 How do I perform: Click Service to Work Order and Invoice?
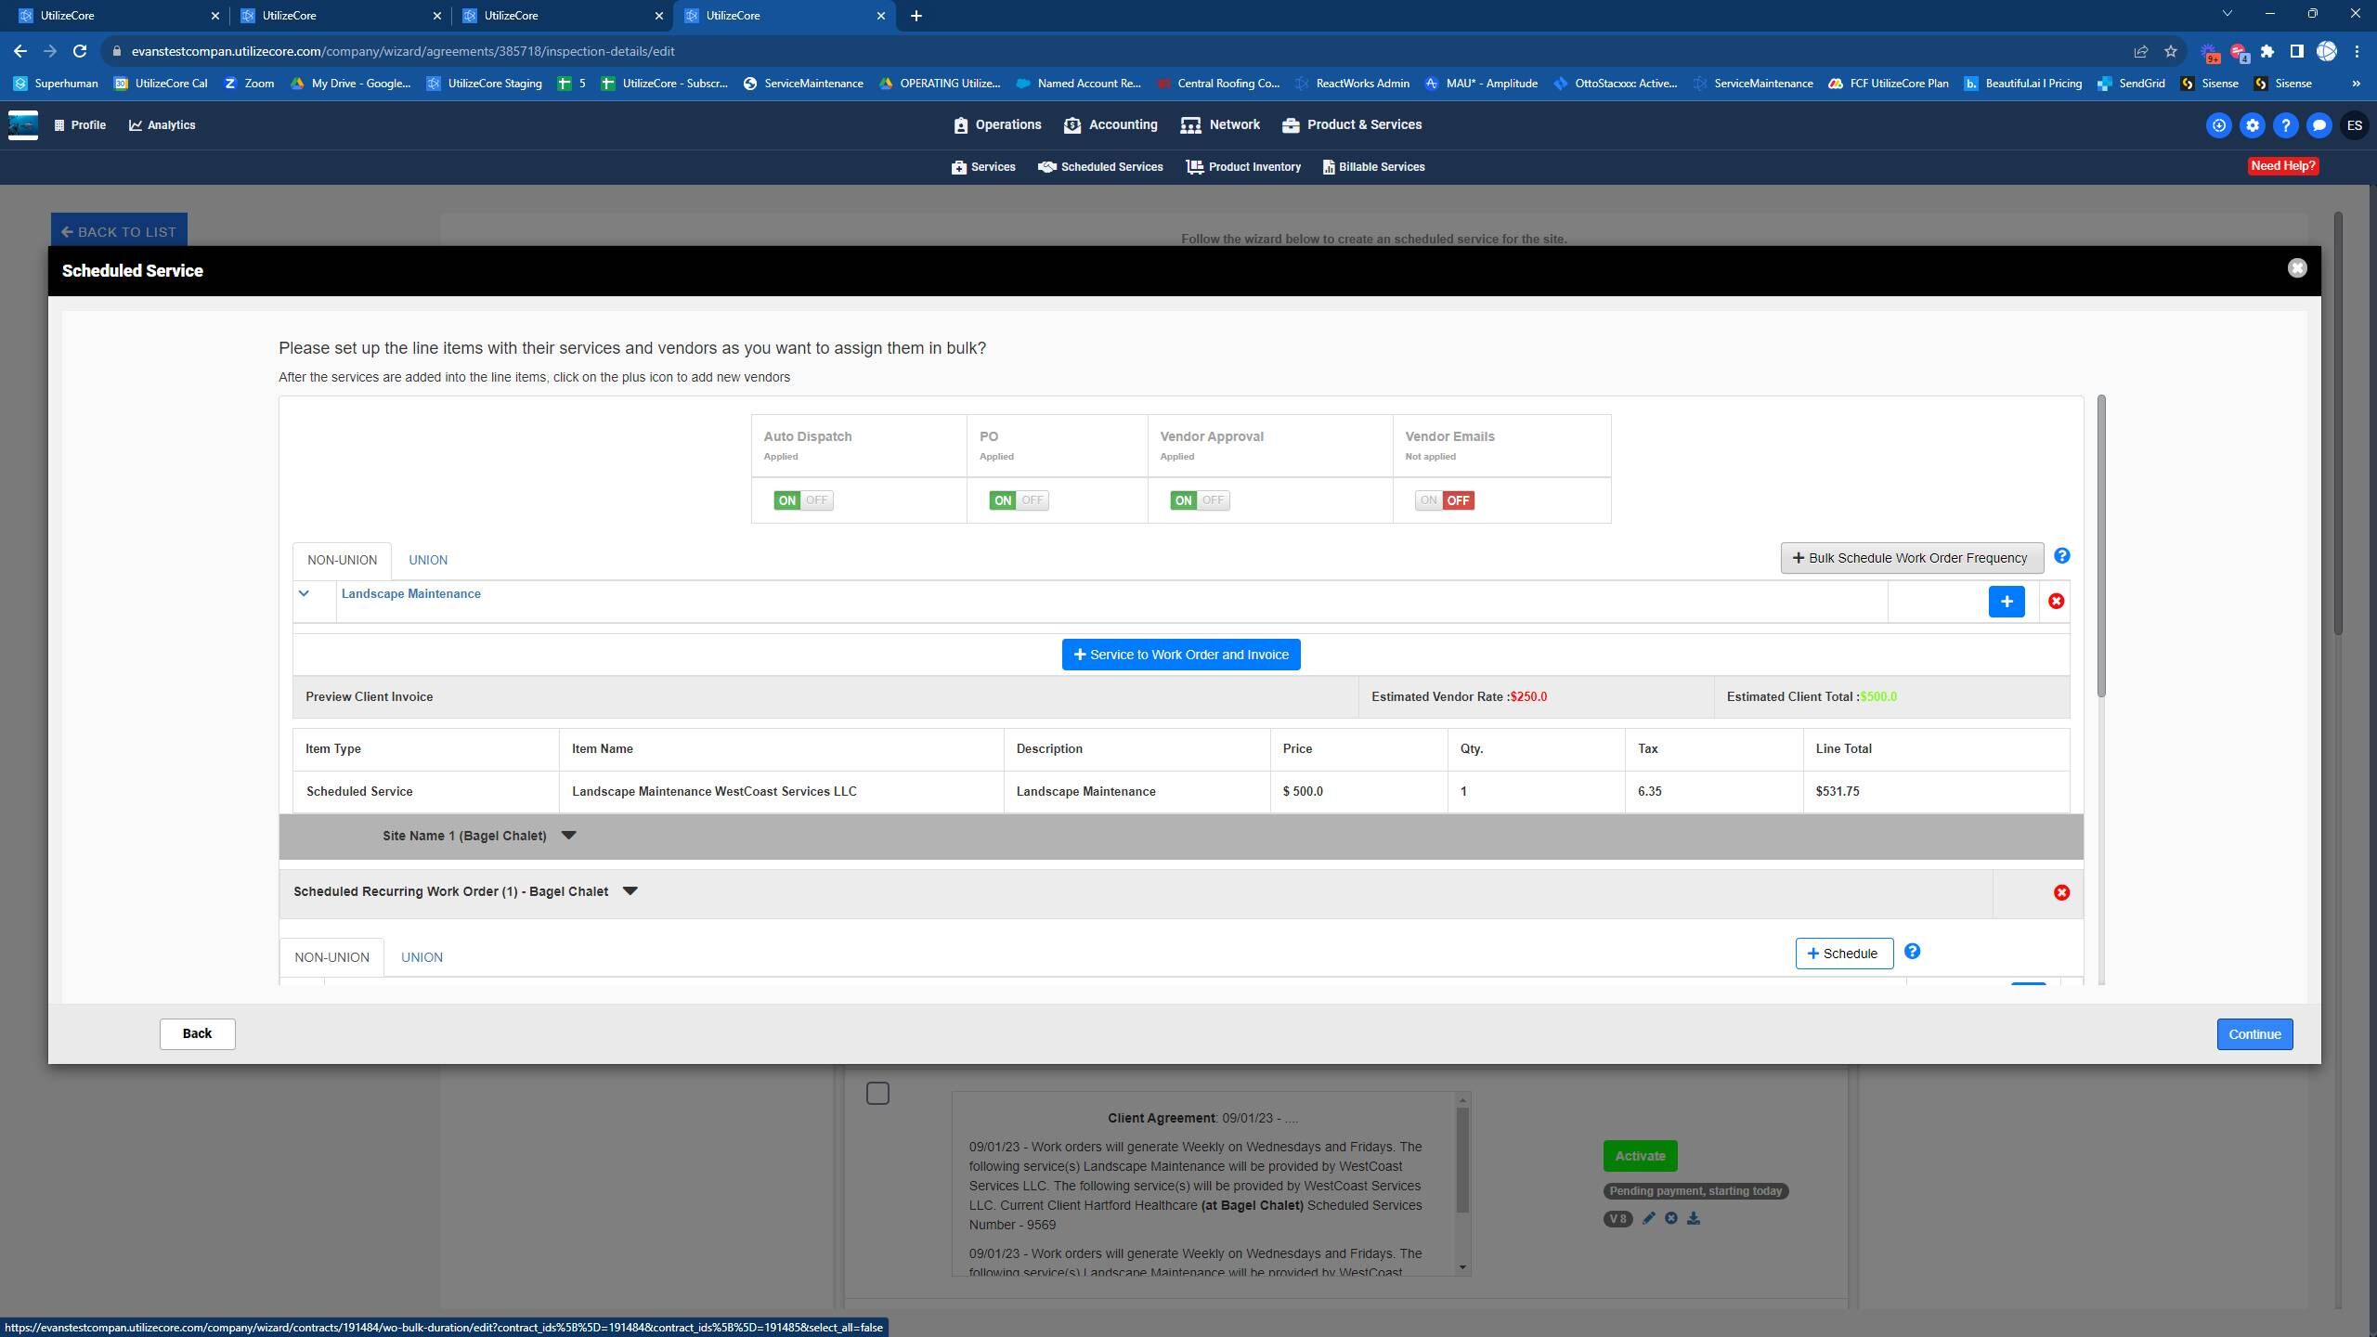1180,655
